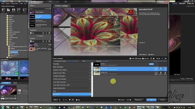Screen dimensions: 195x109
Task: Go to next slide button
Action: [129, 100]
